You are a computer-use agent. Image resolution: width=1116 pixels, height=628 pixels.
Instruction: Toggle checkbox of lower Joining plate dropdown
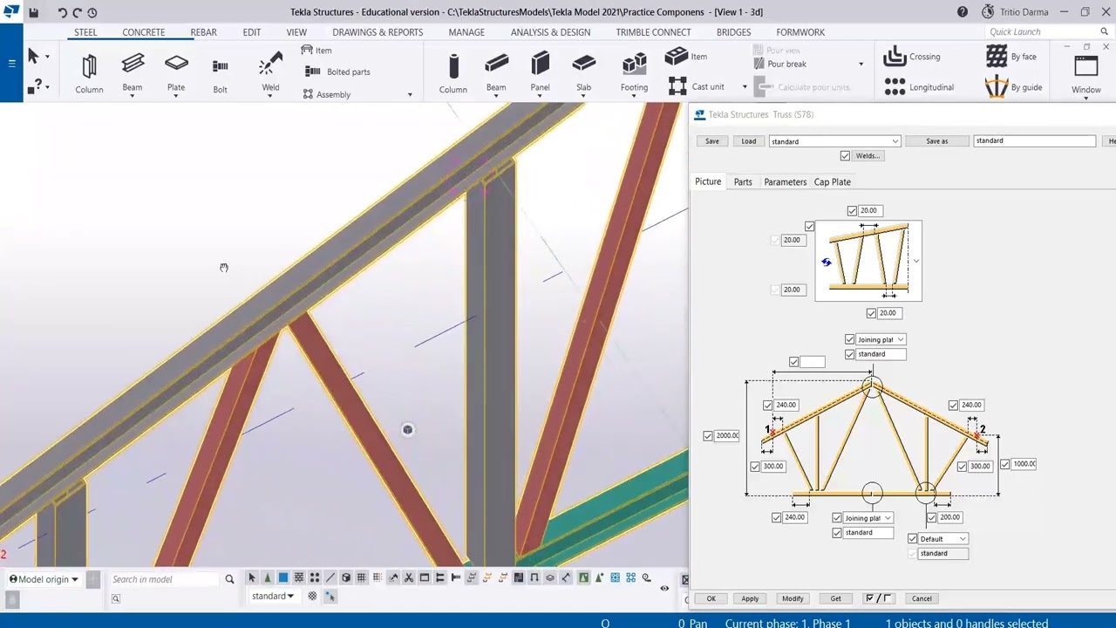837,518
